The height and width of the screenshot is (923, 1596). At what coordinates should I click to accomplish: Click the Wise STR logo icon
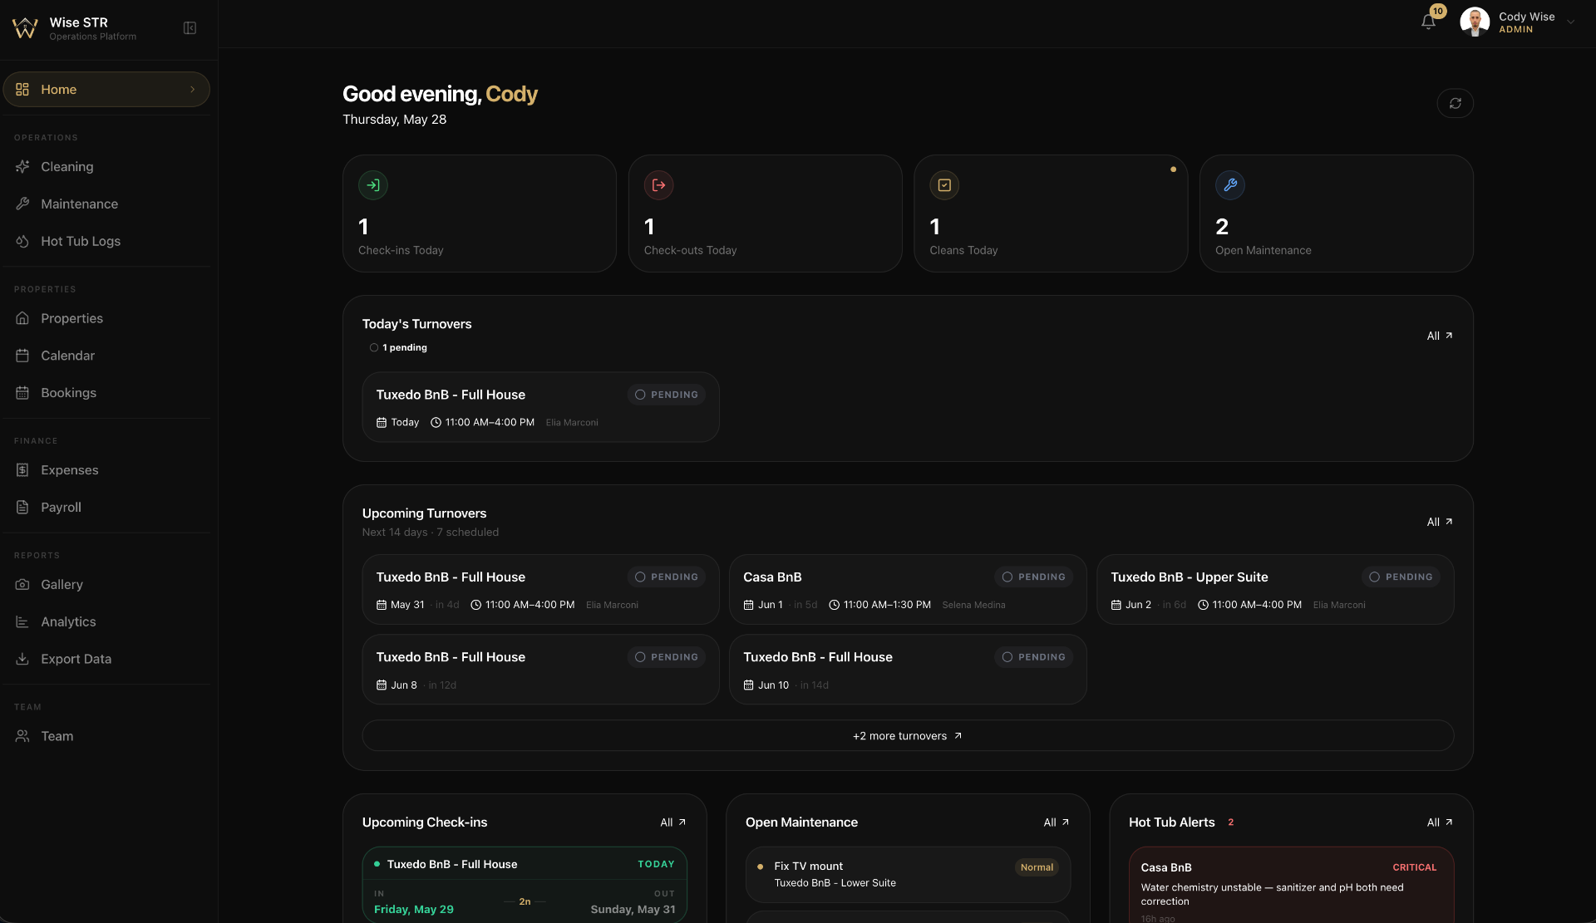25,28
